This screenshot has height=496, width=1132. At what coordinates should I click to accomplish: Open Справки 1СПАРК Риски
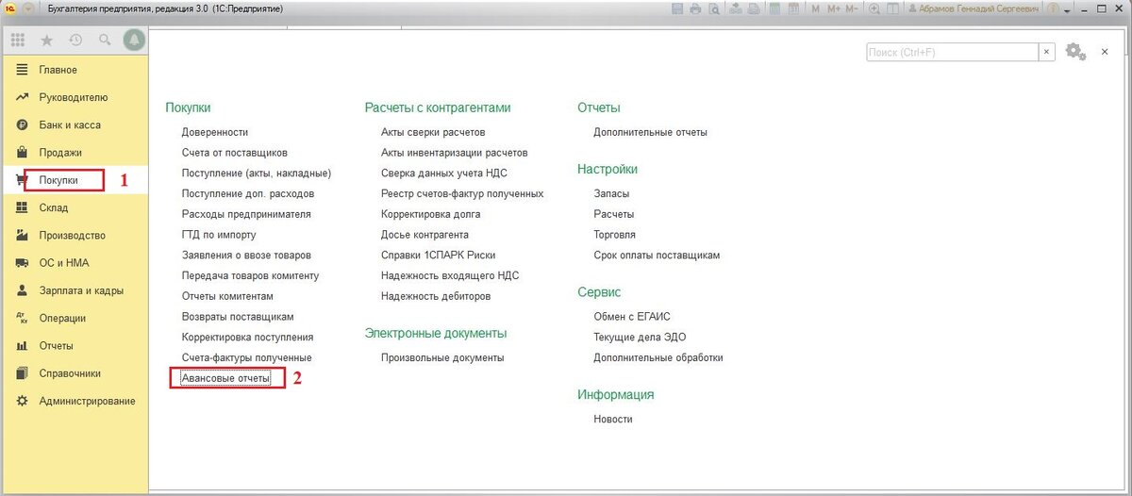click(x=438, y=255)
